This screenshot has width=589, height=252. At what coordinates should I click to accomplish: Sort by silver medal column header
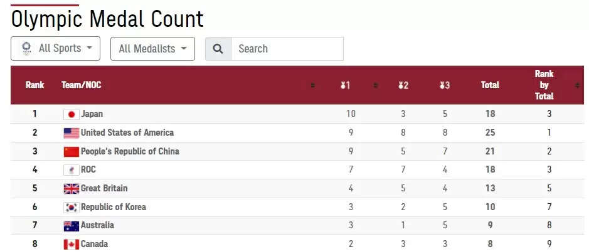(403, 85)
